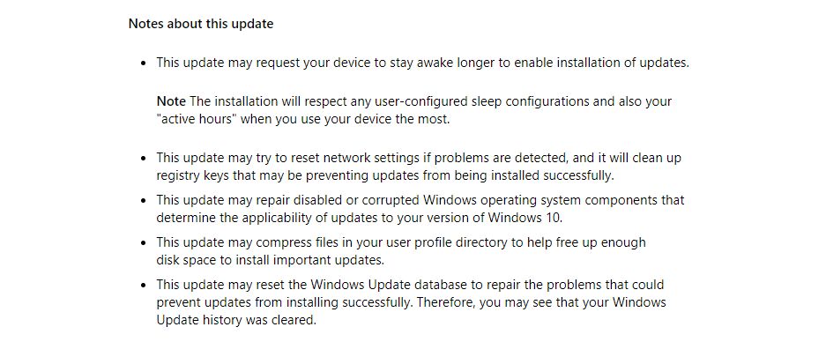Click the bullet dot before "repair disabled or corrupted"

[144, 201]
